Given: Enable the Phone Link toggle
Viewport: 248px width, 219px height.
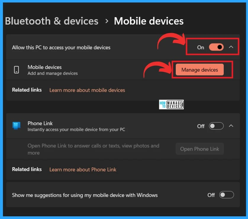Looking at the screenshot, I should [x=216, y=126].
